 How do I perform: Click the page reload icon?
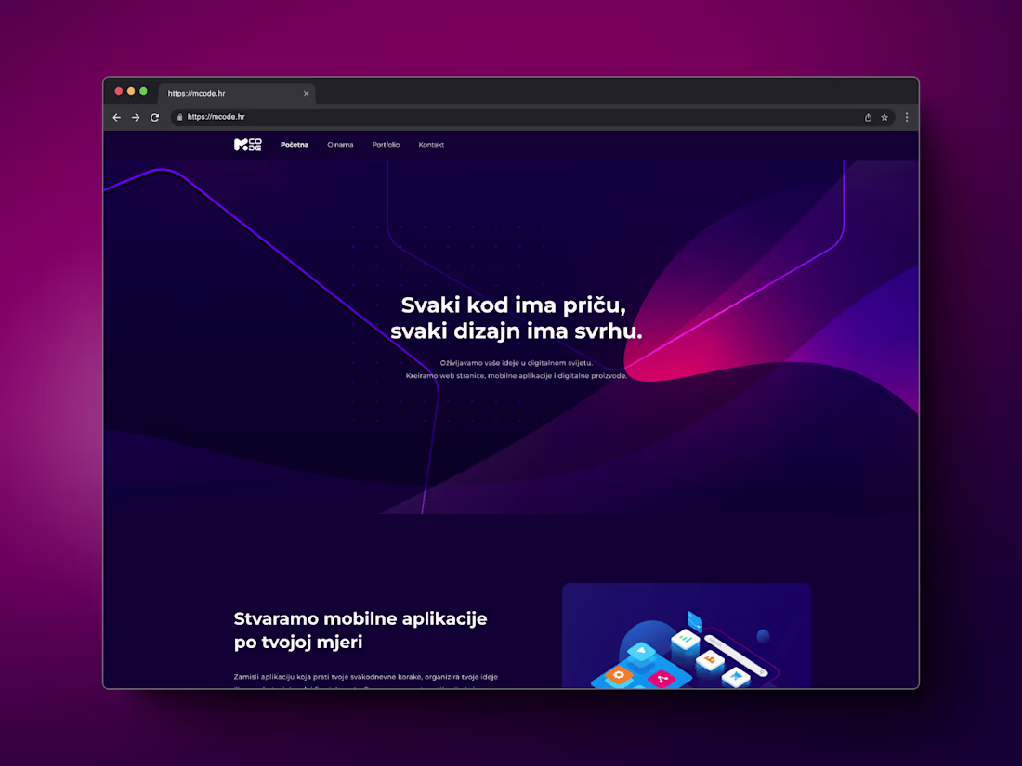coord(154,117)
